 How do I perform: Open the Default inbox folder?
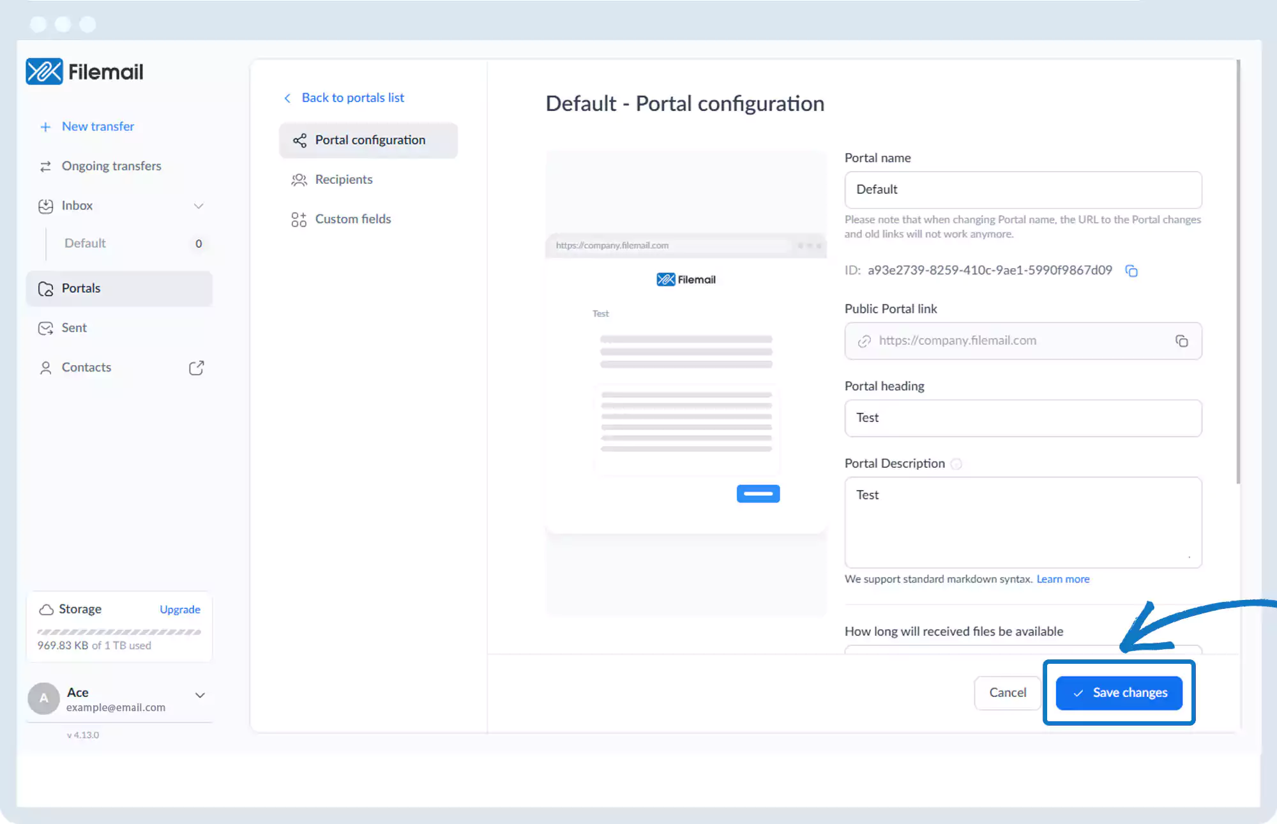(x=86, y=243)
